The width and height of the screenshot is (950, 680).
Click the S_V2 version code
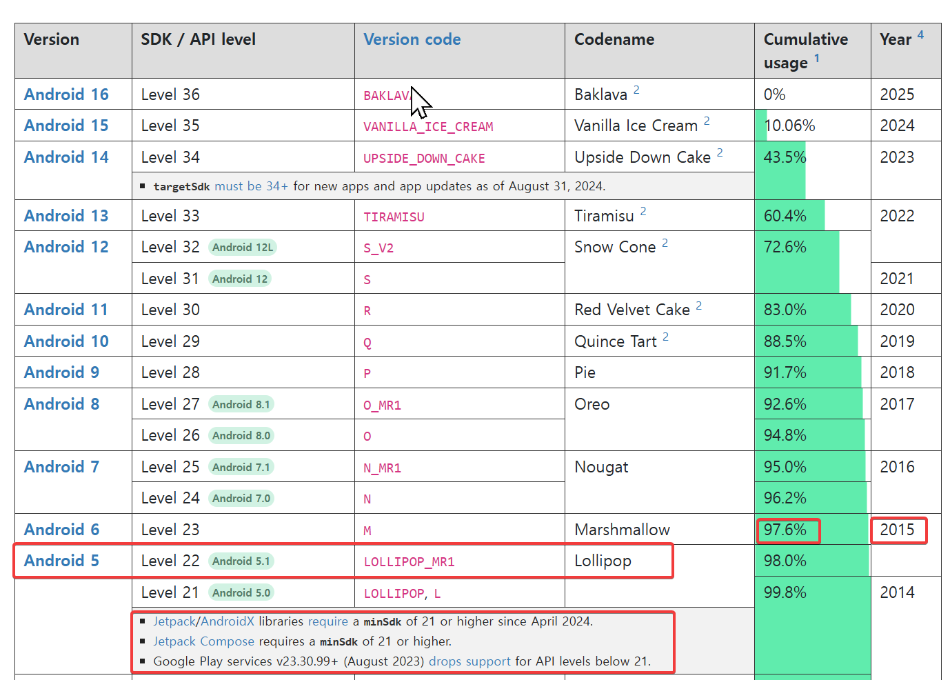(x=378, y=248)
